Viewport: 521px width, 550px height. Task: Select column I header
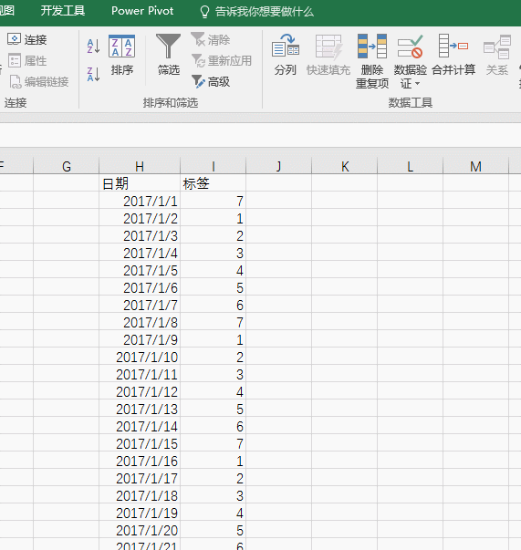(x=213, y=166)
